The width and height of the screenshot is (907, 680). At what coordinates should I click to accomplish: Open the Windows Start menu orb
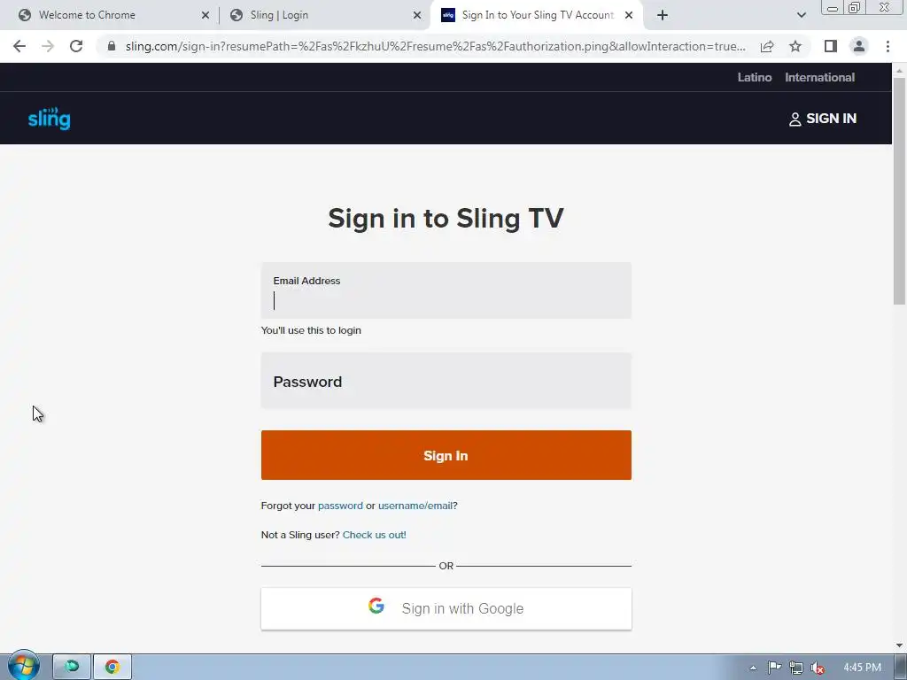point(23,666)
